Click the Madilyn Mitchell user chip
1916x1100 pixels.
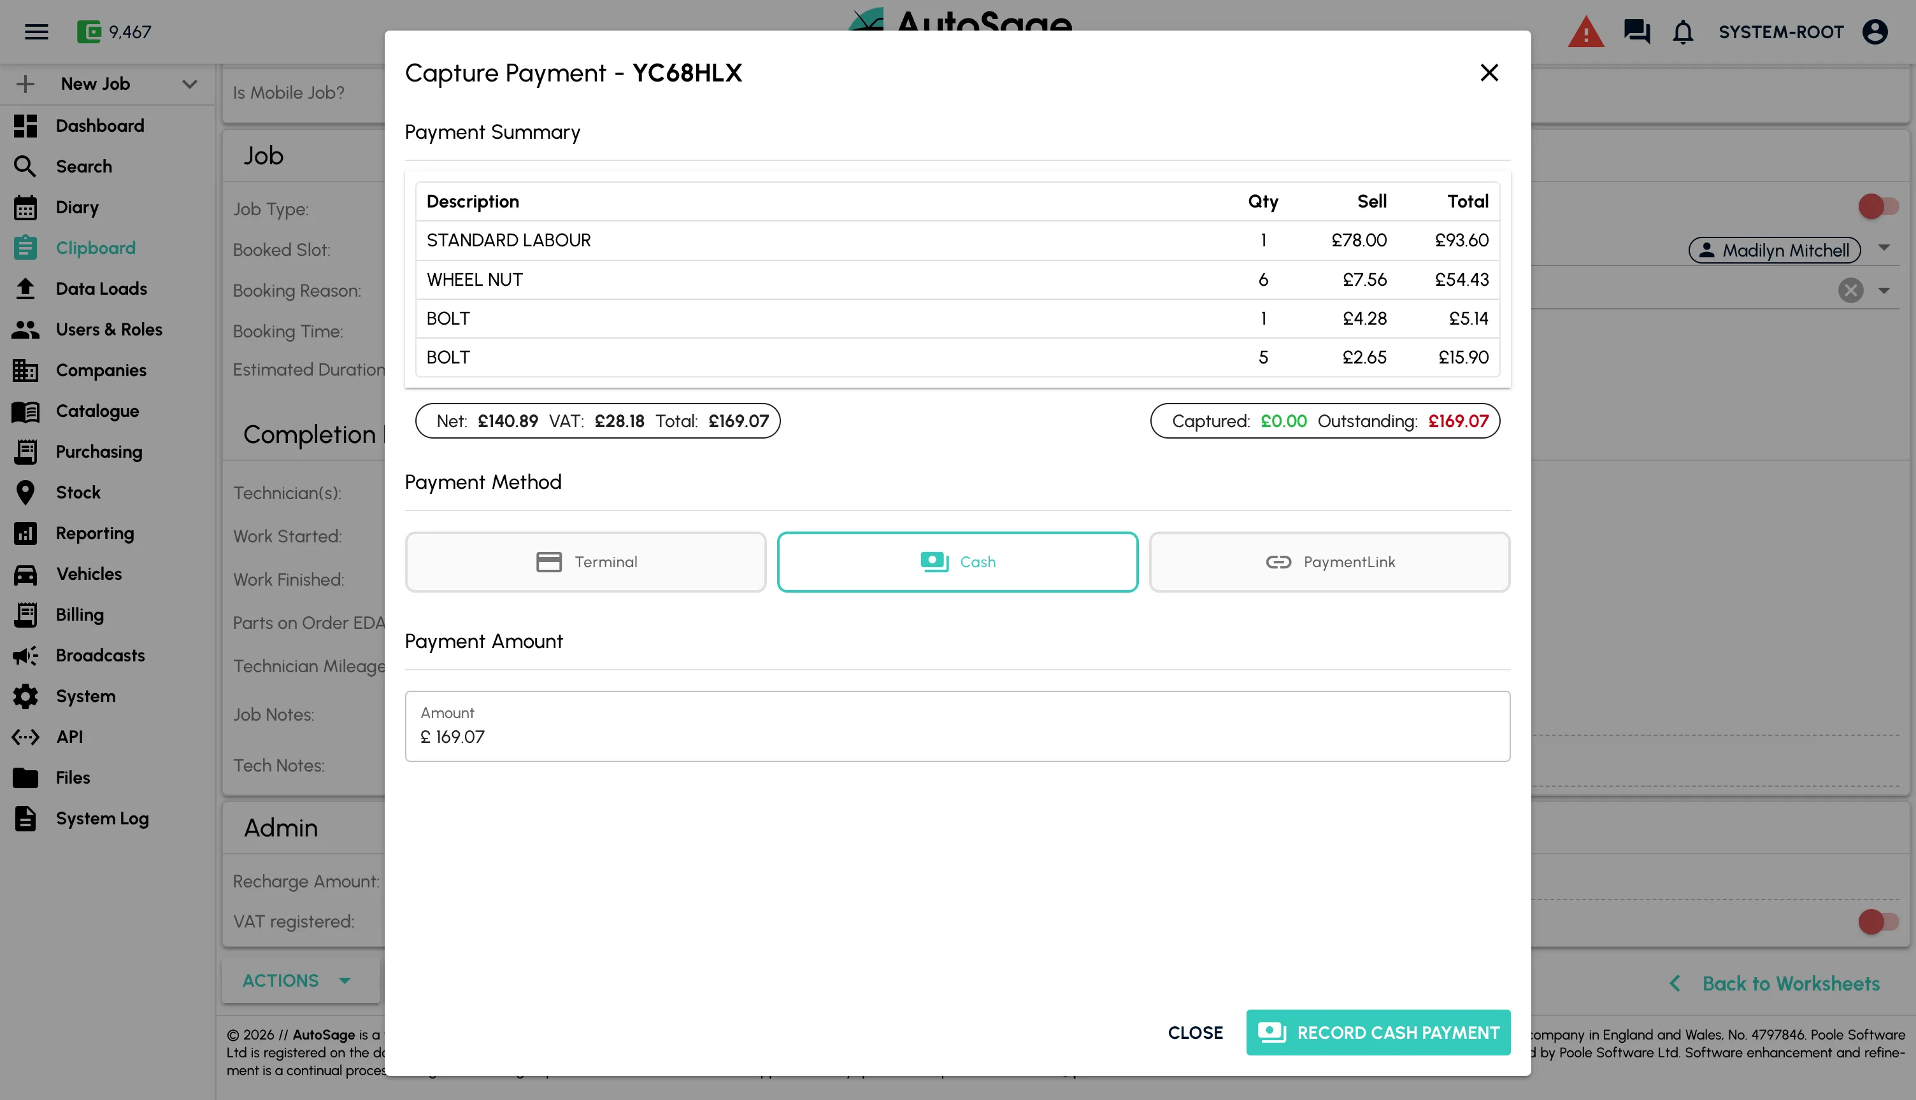coord(1774,250)
